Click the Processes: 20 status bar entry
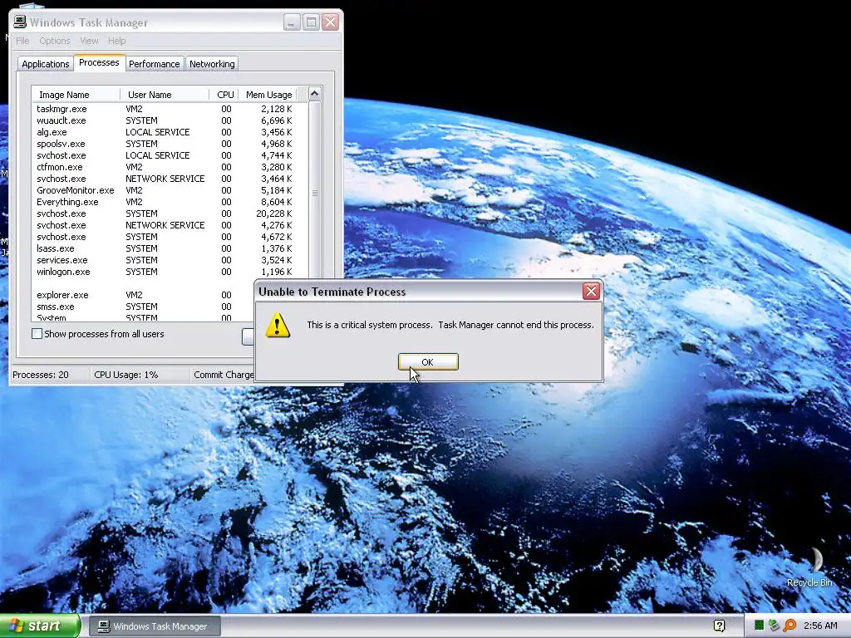Screen dimensions: 851x638 click(50, 375)
